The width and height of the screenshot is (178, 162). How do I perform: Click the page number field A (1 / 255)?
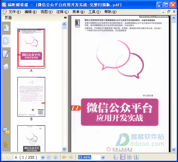[27, 157]
